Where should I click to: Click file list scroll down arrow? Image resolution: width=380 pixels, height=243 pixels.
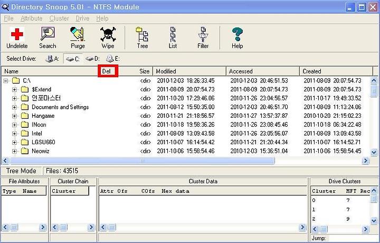[x=374, y=152]
